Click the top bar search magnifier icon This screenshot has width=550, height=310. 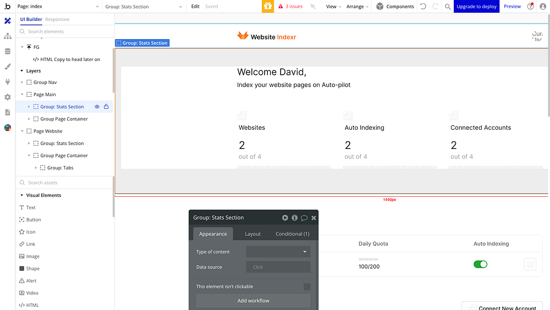click(x=448, y=6)
